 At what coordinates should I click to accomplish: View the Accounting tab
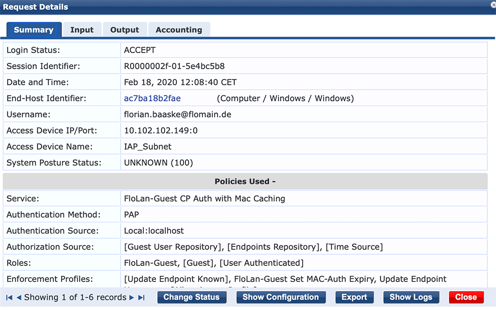coord(179,30)
